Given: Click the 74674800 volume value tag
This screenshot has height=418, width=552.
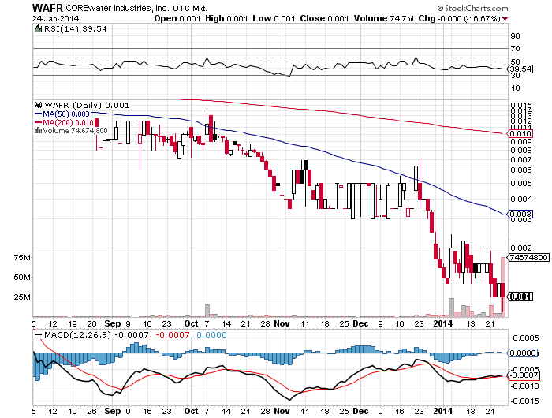Looking at the screenshot, I should pos(529,257).
